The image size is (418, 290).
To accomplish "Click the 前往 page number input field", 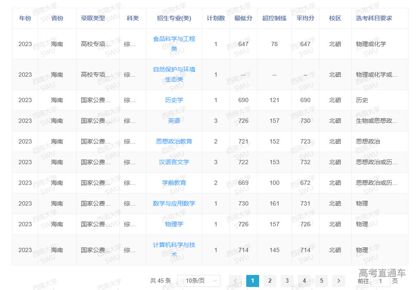I will [380, 281].
